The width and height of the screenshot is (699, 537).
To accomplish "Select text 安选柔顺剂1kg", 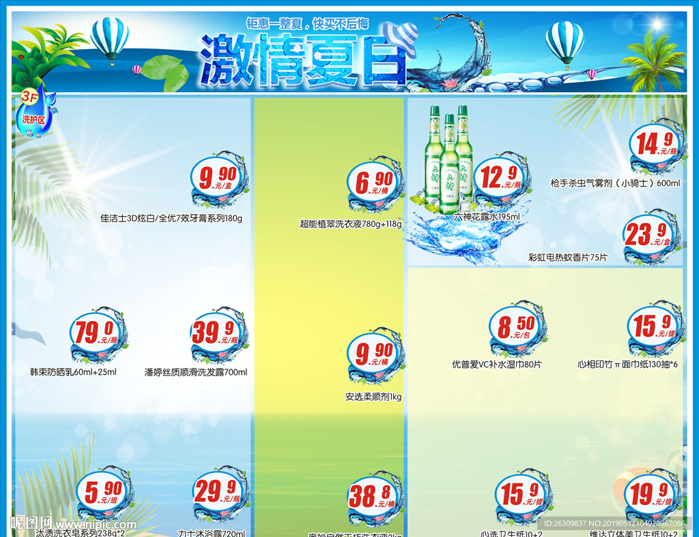I will pos(373,397).
